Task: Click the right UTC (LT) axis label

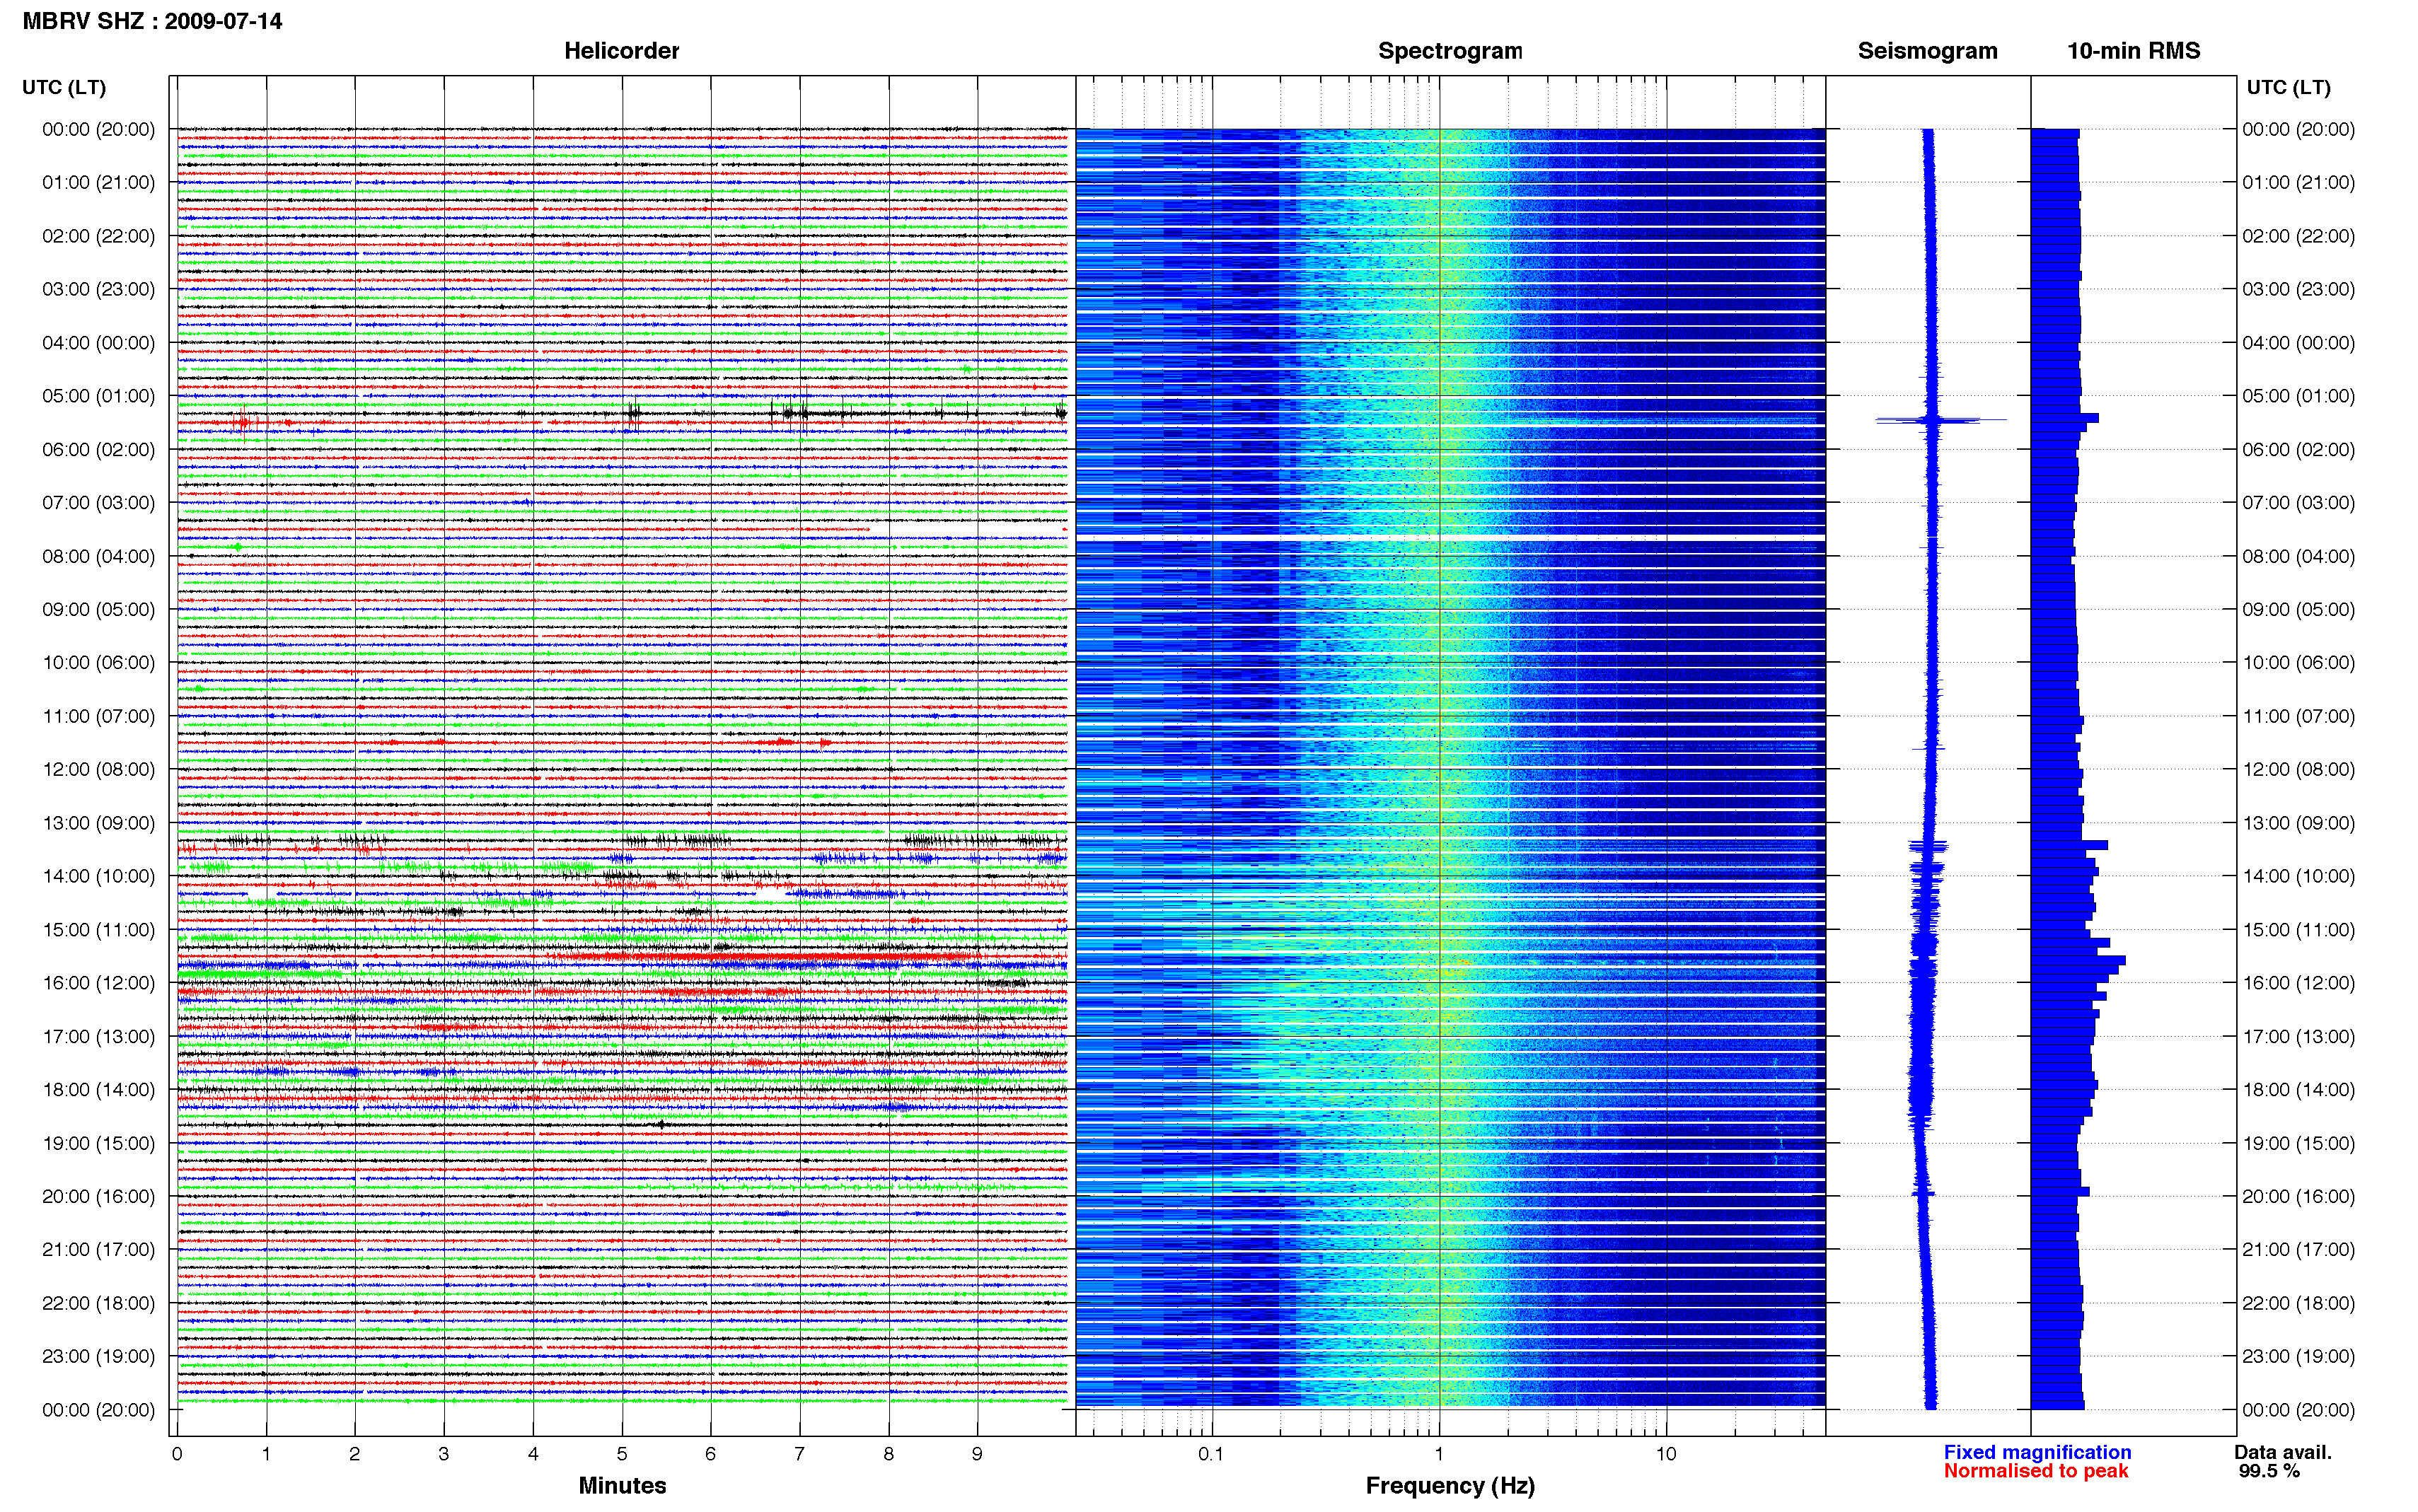Action: pyautogui.click(x=2288, y=87)
